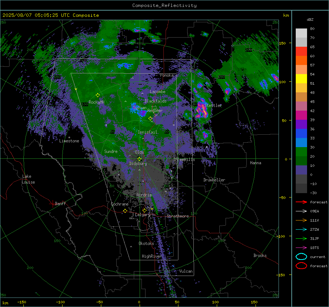
Task: Pick the light gray swatch between 80 and 70 dBZ
Action: click(301, 33)
